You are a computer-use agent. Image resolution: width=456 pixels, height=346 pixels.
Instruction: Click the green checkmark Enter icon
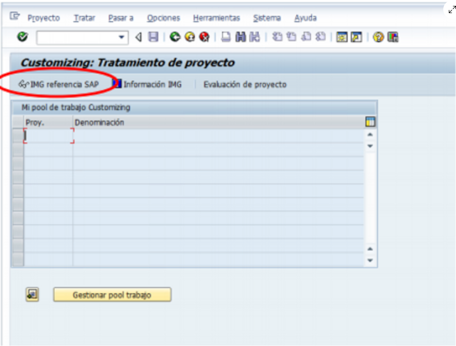23,37
